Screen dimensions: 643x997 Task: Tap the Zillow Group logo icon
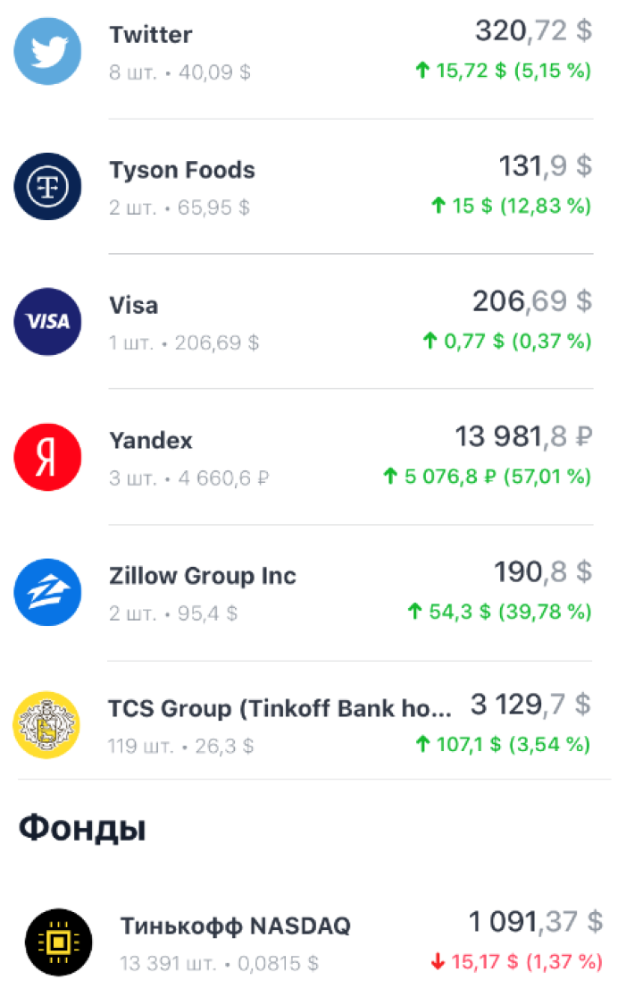click(47, 592)
